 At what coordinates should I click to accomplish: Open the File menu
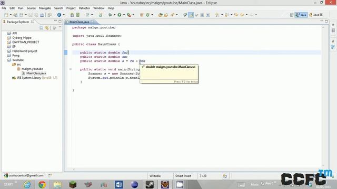[x=4, y=8]
